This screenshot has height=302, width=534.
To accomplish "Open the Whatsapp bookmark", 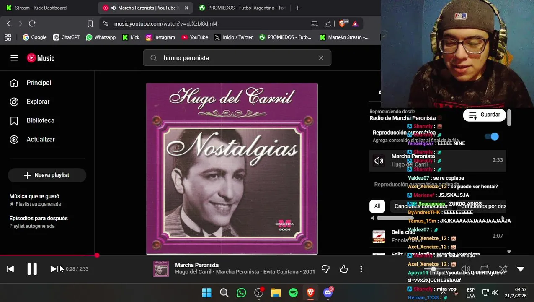I will 101,37.
